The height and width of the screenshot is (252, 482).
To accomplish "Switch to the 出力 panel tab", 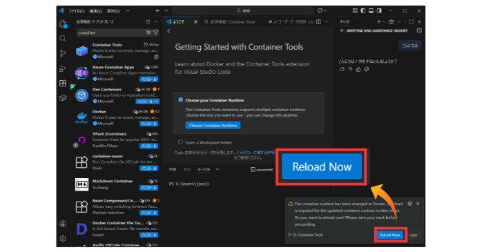I will [x=186, y=170].
